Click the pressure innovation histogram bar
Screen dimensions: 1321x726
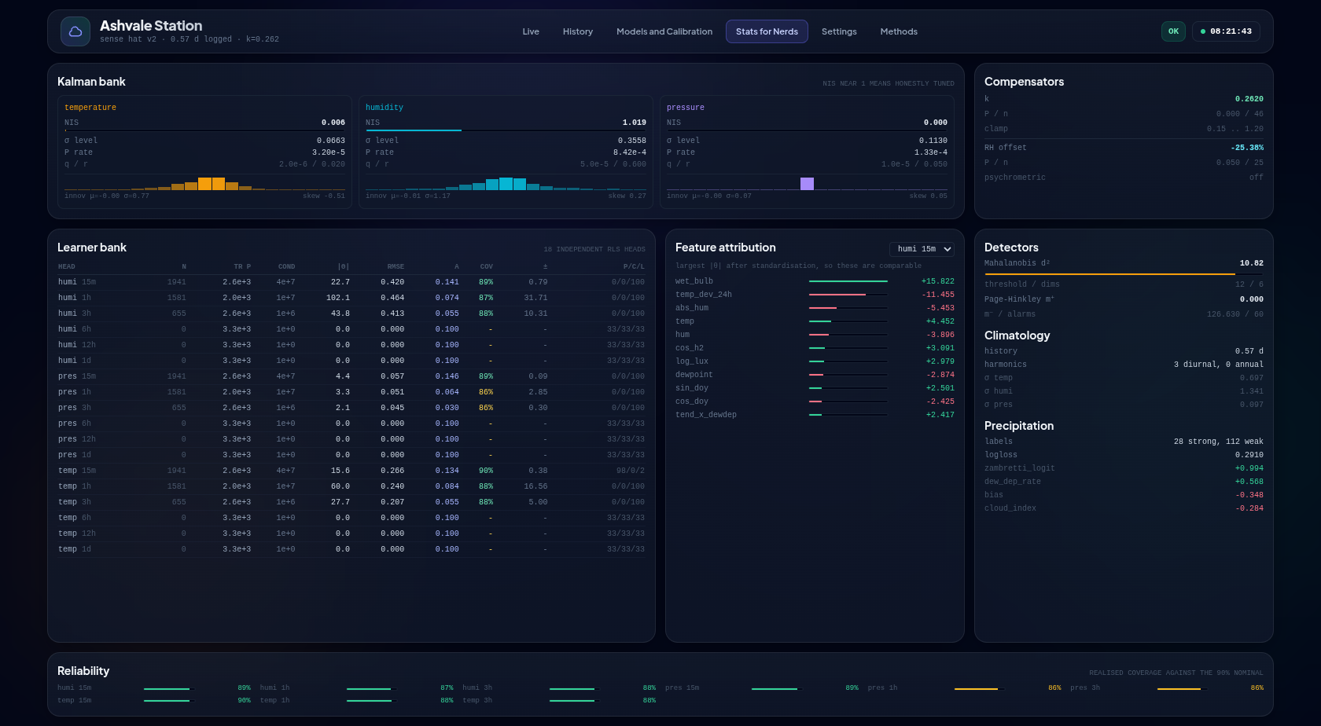click(x=807, y=183)
